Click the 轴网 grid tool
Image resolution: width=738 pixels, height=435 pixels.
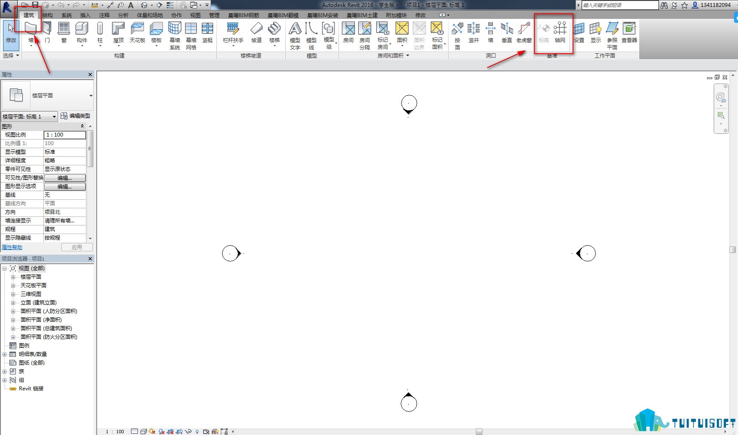(x=560, y=33)
